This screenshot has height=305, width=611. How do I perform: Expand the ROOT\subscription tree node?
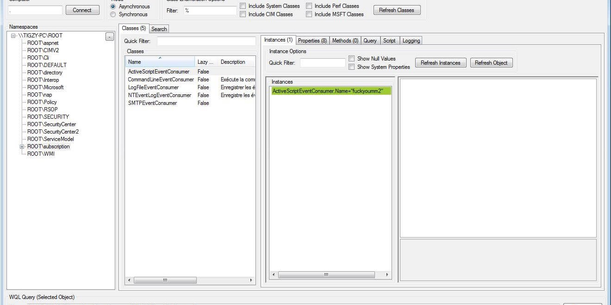(22, 146)
